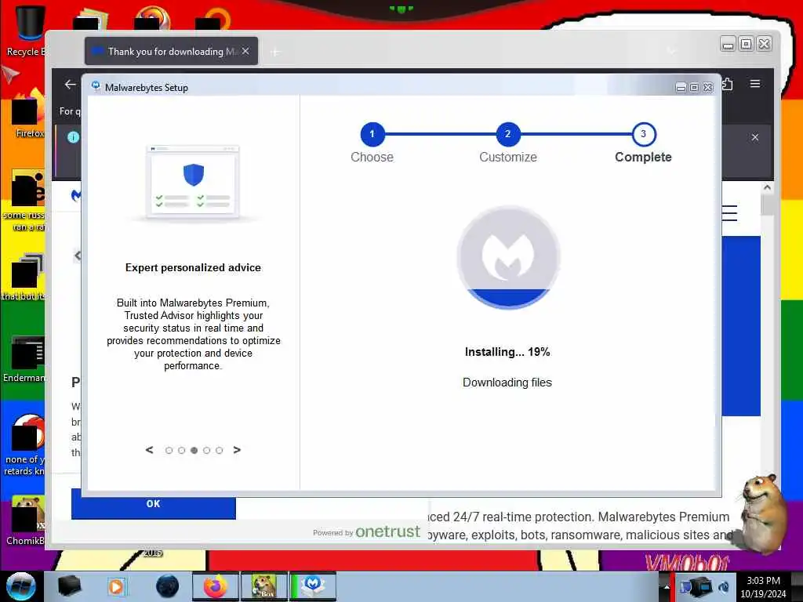Click Firefox back arrow button
The width and height of the screenshot is (803, 602).
point(70,85)
